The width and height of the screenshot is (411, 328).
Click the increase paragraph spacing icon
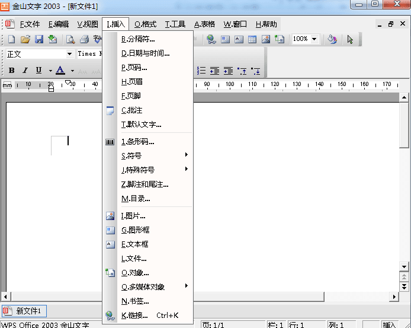(256, 71)
